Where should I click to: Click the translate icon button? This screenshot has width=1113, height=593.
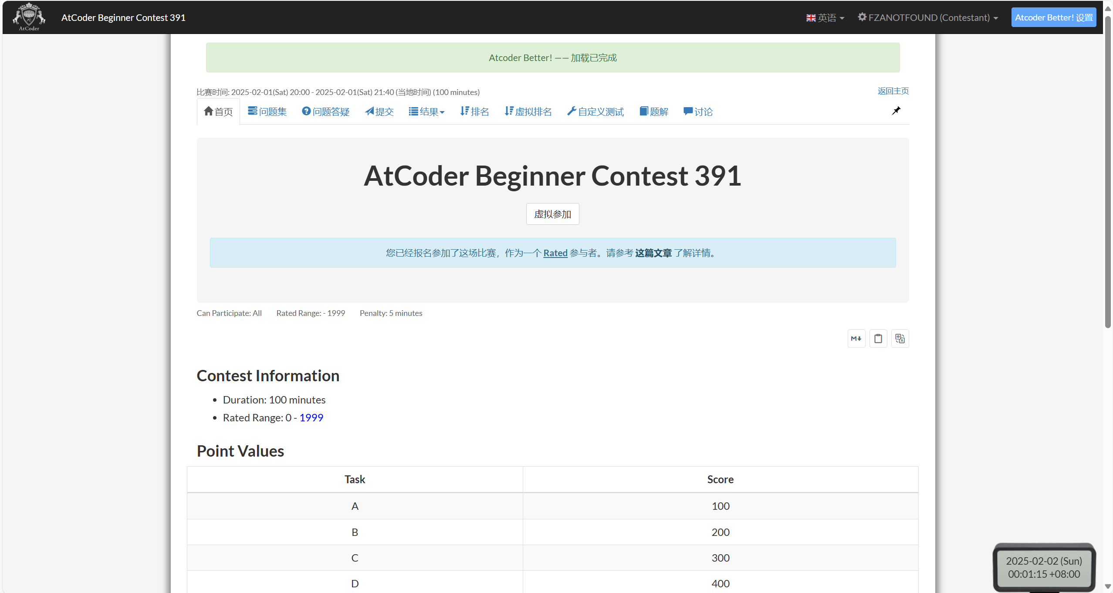[x=900, y=339]
